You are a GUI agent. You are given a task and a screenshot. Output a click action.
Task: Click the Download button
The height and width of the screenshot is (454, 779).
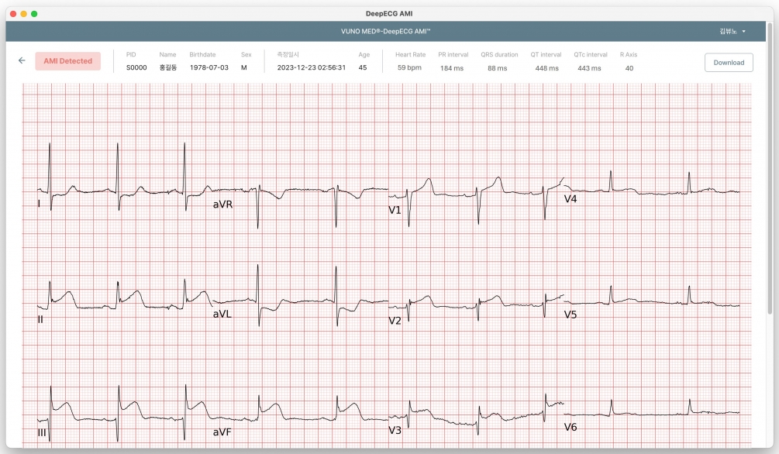coord(728,63)
